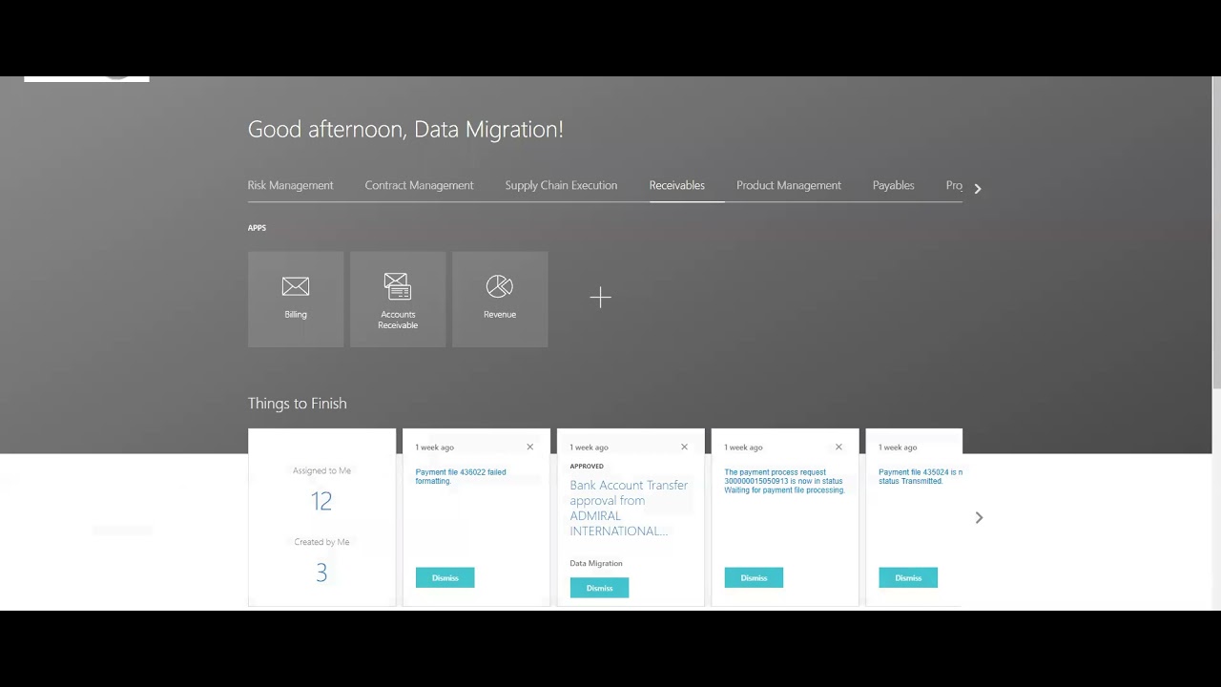Close the payment process request card
Image resolution: width=1221 pixels, height=687 pixels.
point(838,447)
